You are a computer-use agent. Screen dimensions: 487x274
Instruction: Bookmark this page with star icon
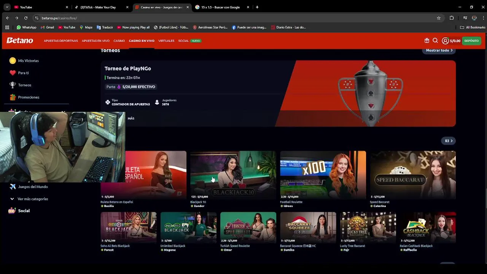[x=439, y=18]
